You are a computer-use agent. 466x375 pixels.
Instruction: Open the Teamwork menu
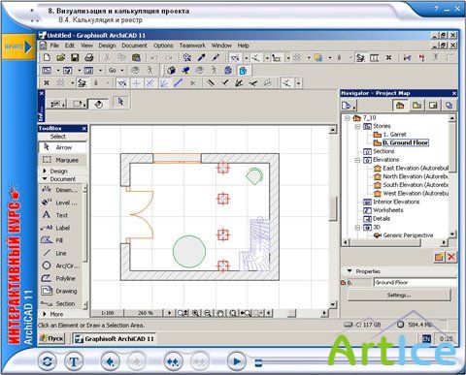click(x=192, y=46)
